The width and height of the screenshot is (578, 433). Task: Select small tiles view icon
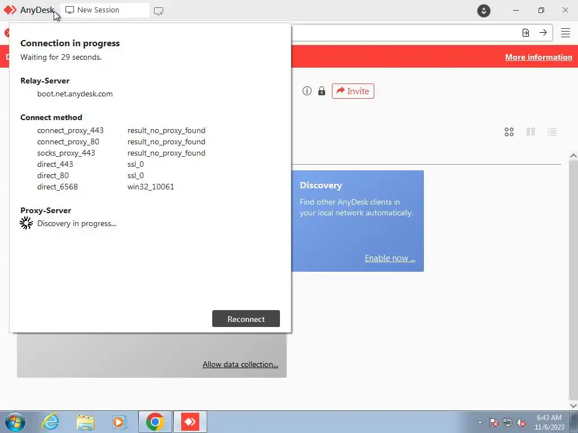coord(531,132)
